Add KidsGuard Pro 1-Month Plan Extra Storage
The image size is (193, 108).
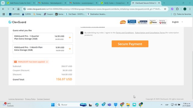tap(70, 49)
